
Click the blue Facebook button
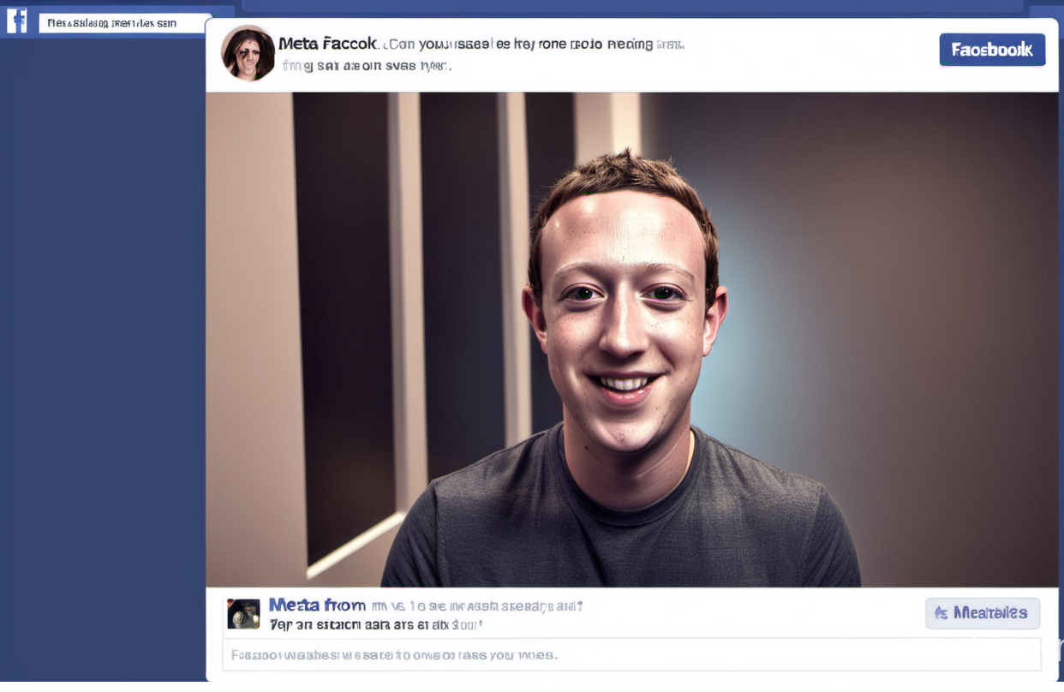tap(992, 50)
